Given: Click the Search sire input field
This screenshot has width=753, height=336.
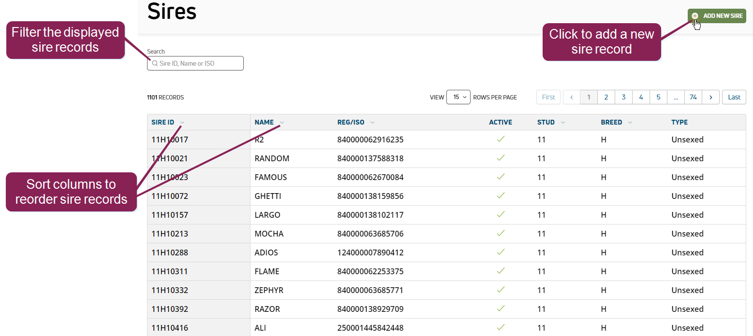Looking at the screenshot, I should click(199, 64).
